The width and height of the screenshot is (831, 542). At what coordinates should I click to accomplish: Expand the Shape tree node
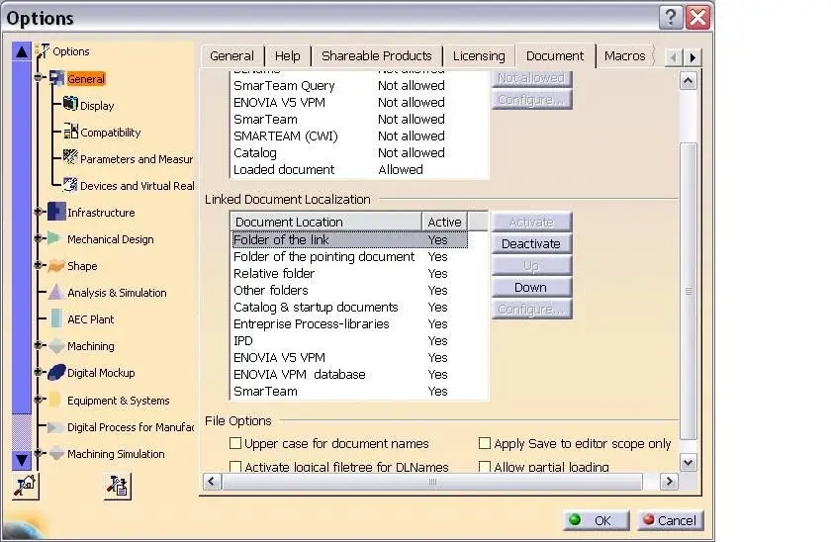(39, 265)
